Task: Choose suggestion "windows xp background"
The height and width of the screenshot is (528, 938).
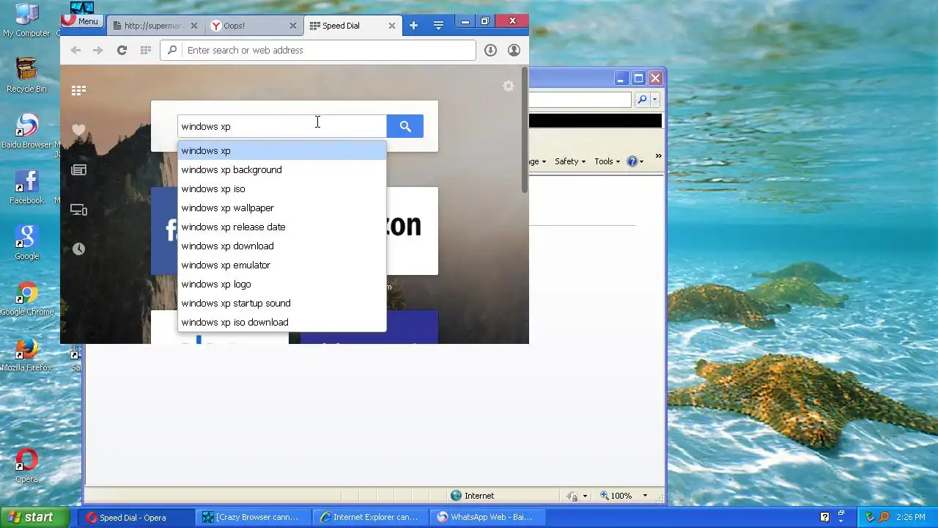Action: coord(281,169)
